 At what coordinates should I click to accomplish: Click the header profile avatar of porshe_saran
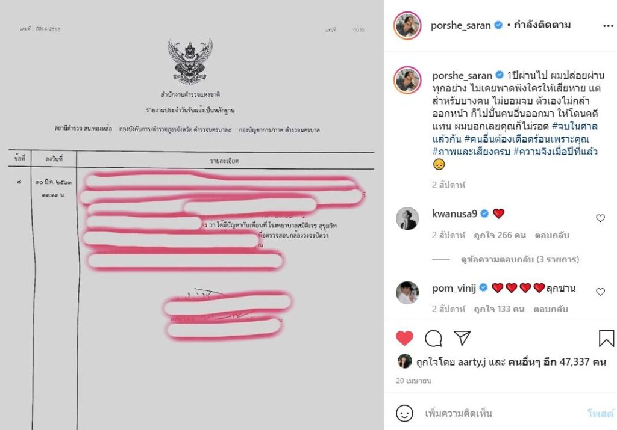[x=407, y=25]
